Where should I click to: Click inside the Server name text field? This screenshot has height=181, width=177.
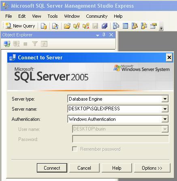click(x=115, y=109)
